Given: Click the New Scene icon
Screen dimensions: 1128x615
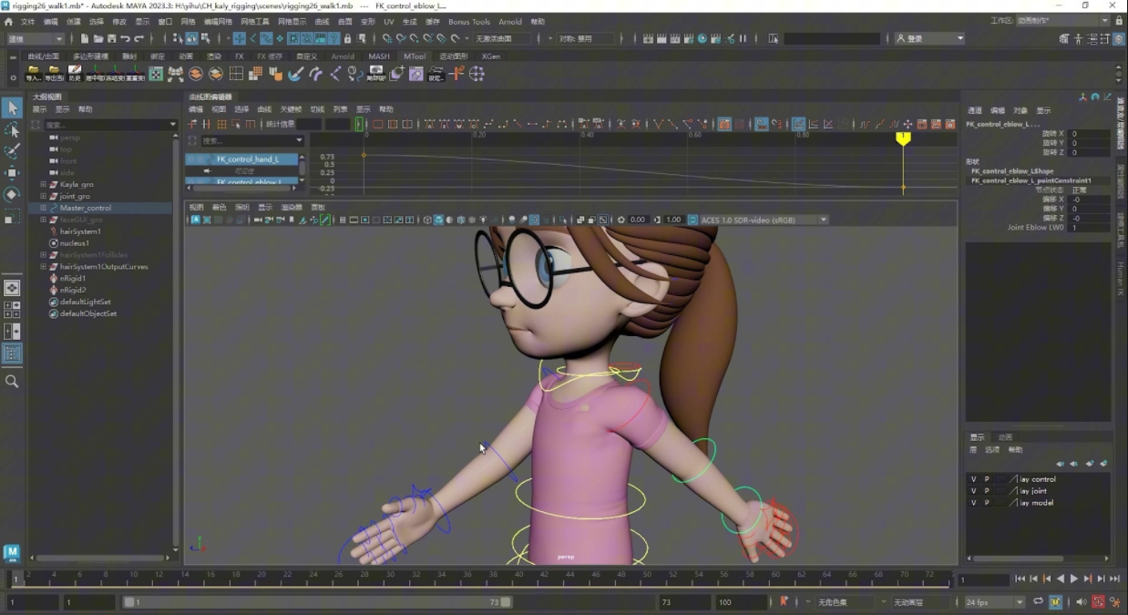Looking at the screenshot, I should [85, 38].
